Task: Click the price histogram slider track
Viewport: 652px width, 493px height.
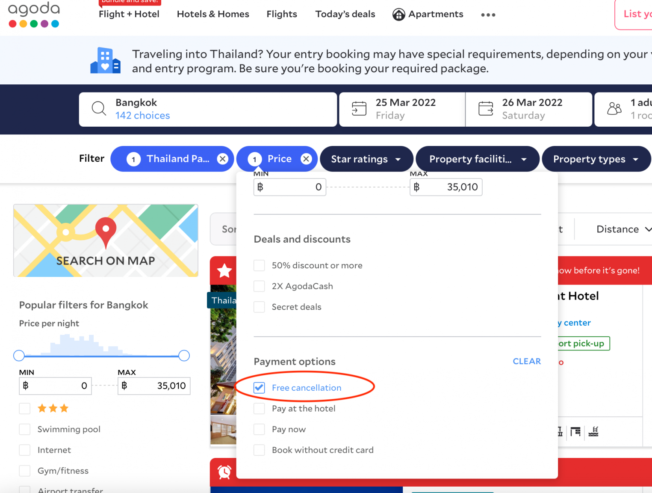Action: tap(101, 356)
